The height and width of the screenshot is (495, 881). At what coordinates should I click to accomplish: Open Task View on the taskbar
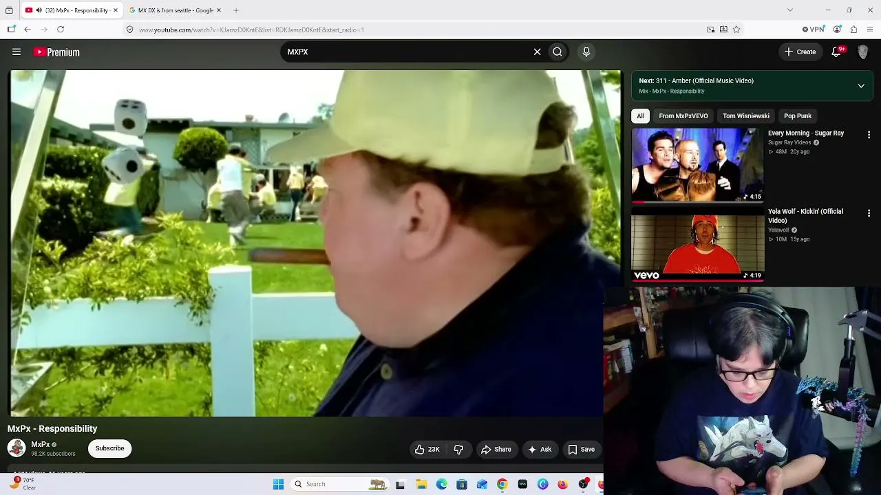(x=400, y=485)
